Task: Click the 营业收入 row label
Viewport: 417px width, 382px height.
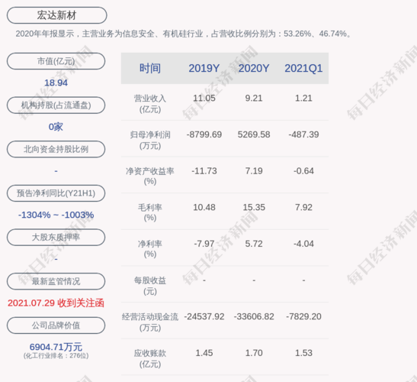Action: coord(150,104)
